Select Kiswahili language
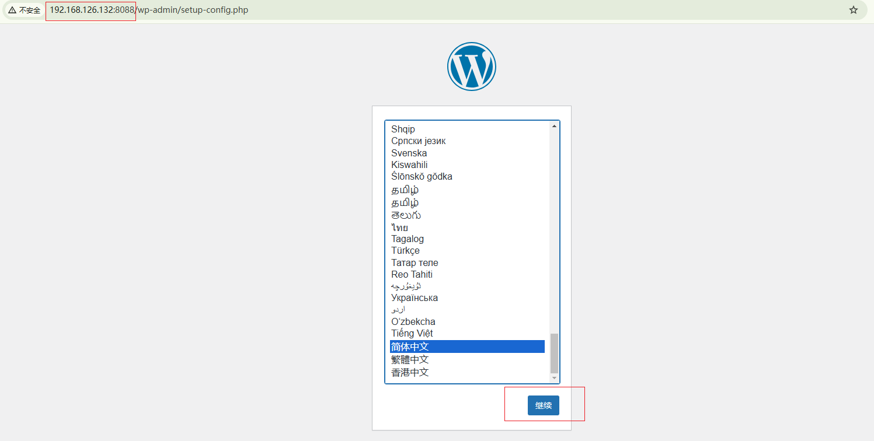 point(467,164)
